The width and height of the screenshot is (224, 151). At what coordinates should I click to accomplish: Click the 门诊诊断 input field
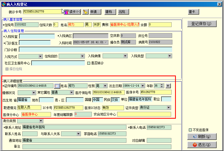(95, 49)
